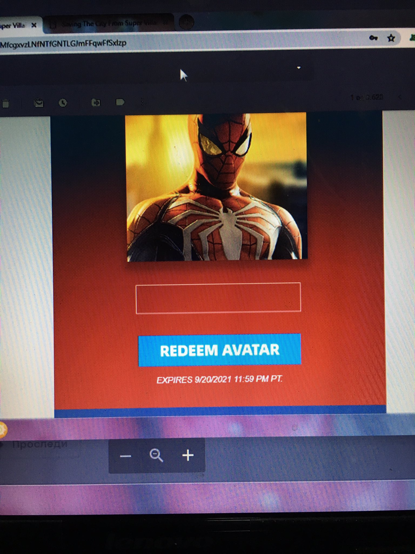Close the active Super Villa browser tab
Image resolution: width=415 pixels, height=554 pixels.
click(x=34, y=25)
